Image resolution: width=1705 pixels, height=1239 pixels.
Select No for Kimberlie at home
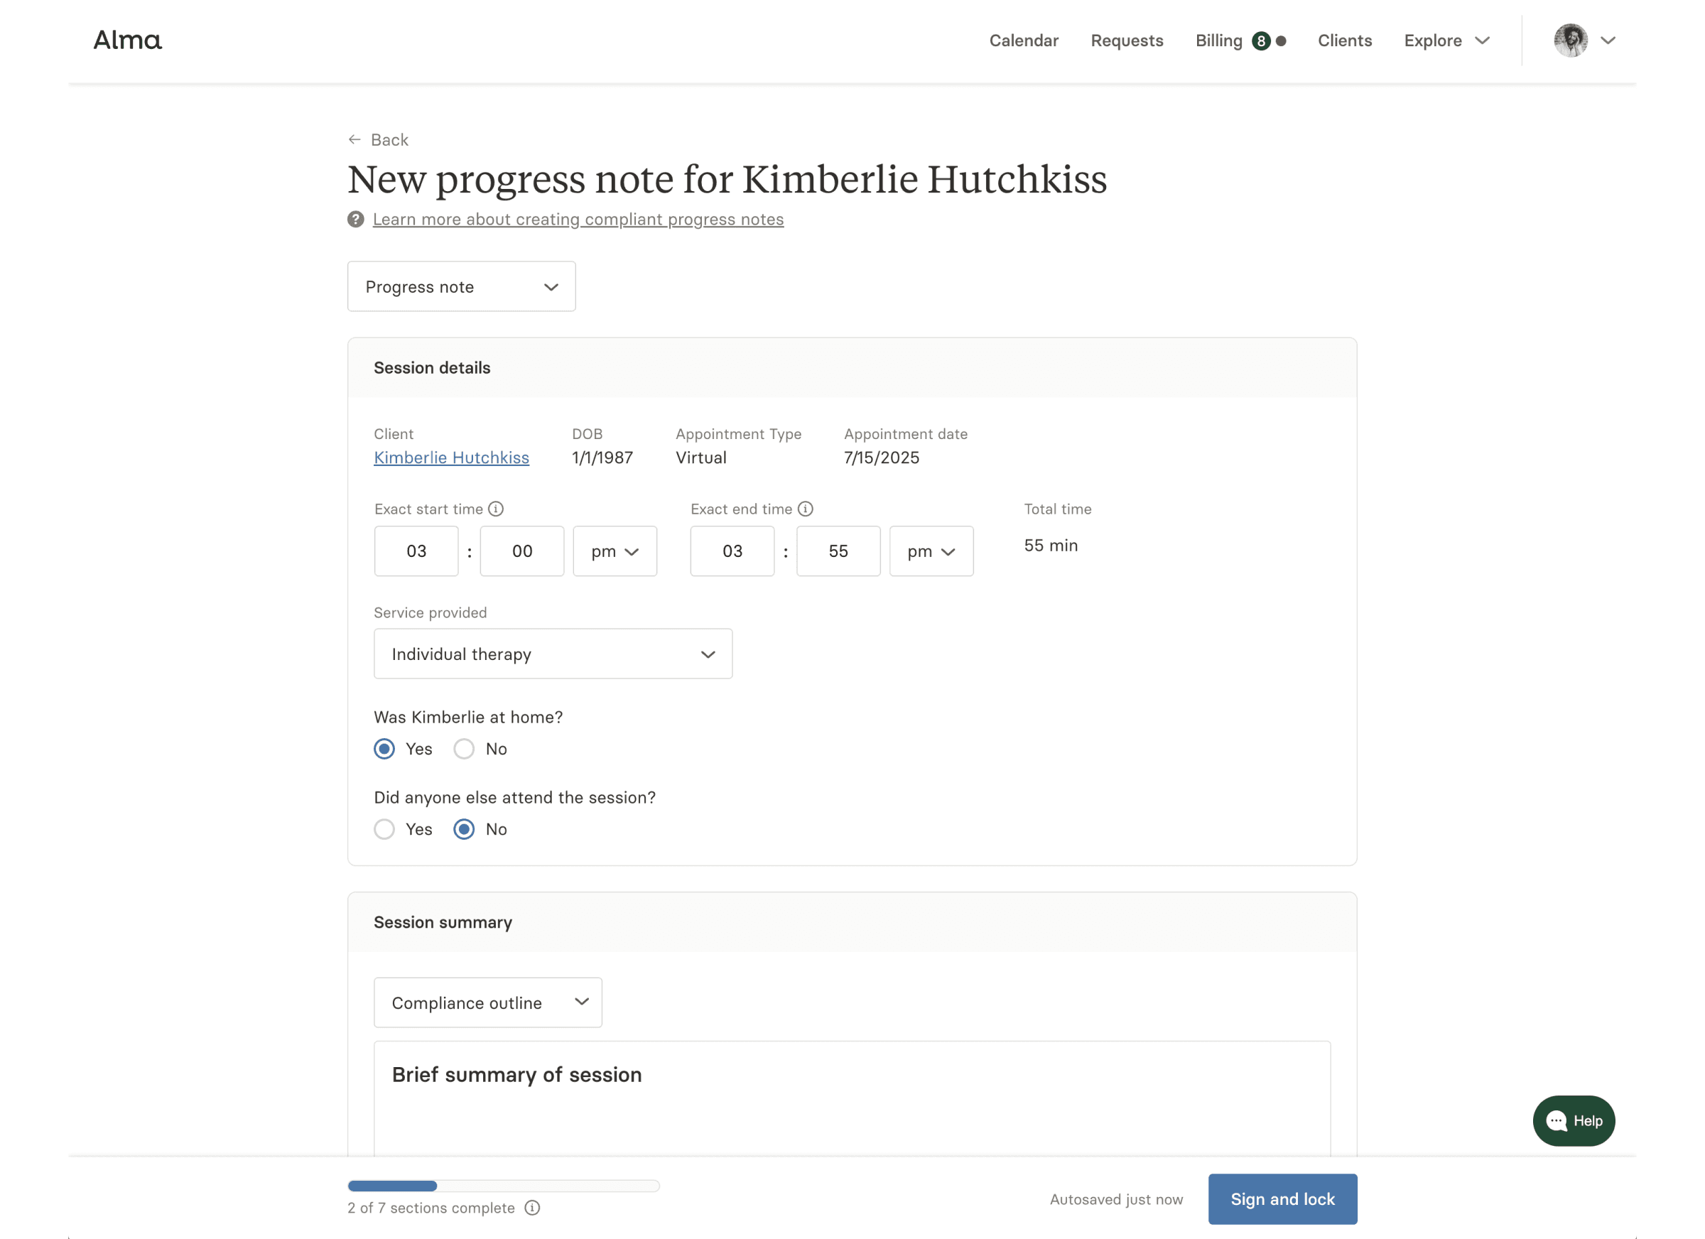[464, 749]
